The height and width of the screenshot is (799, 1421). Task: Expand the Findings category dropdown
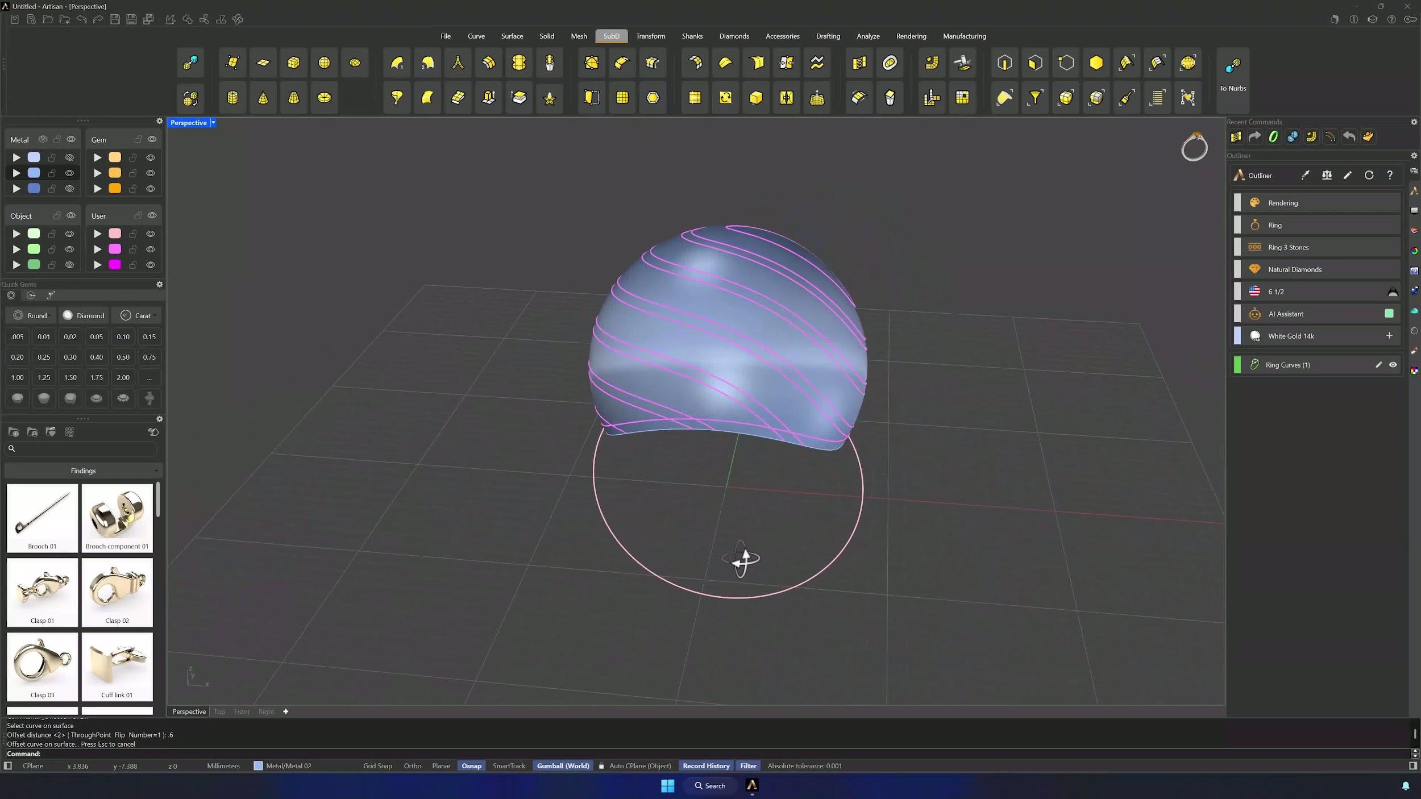[x=83, y=471]
